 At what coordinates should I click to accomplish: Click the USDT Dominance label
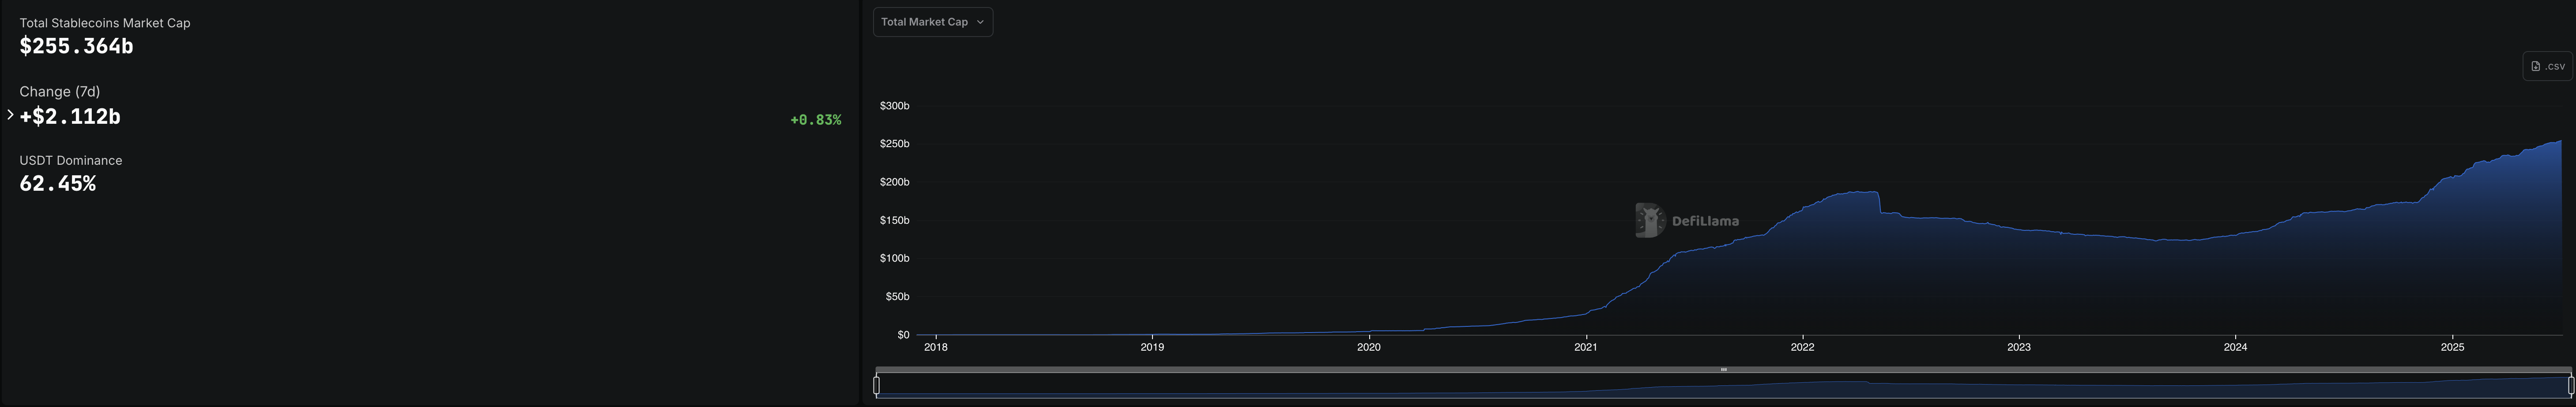click(x=71, y=161)
